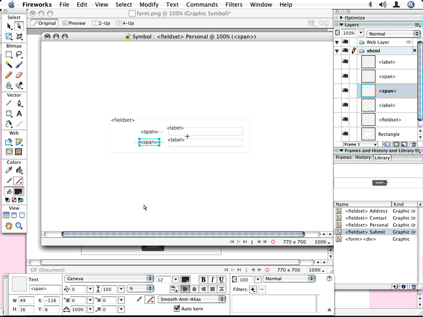Select the Pencil tool

tap(9, 75)
